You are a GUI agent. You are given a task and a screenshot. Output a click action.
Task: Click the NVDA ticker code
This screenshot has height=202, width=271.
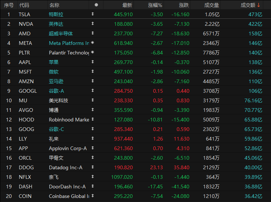26,24
